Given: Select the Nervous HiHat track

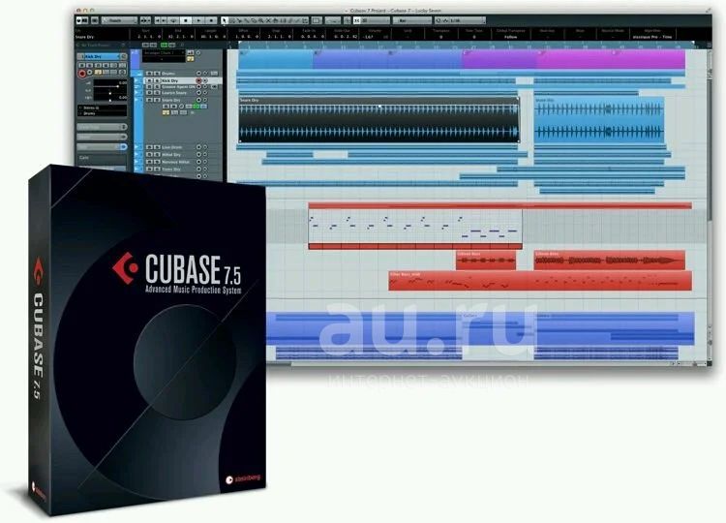Looking at the screenshot, I should (x=175, y=162).
